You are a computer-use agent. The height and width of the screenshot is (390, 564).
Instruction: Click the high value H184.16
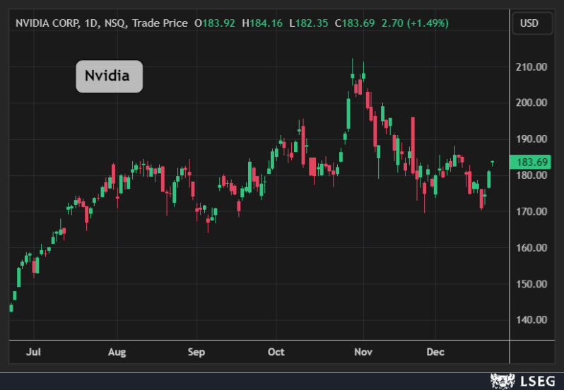(x=262, y=23)
